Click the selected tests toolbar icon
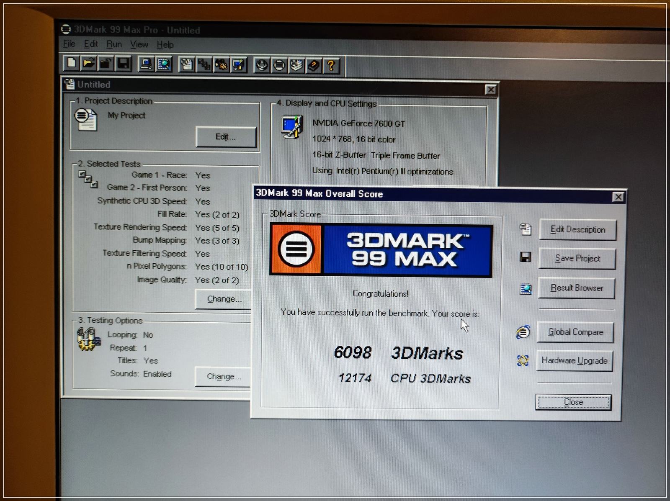670x501 pixels. (204, 64)
